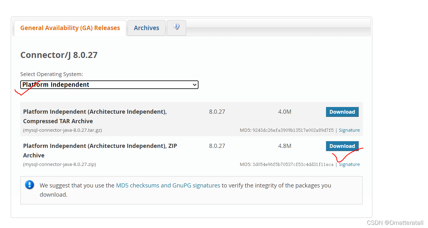Click the mysql-connector-java-8.0.27.zip filename

pyautogui.click(x=60, y=164)
